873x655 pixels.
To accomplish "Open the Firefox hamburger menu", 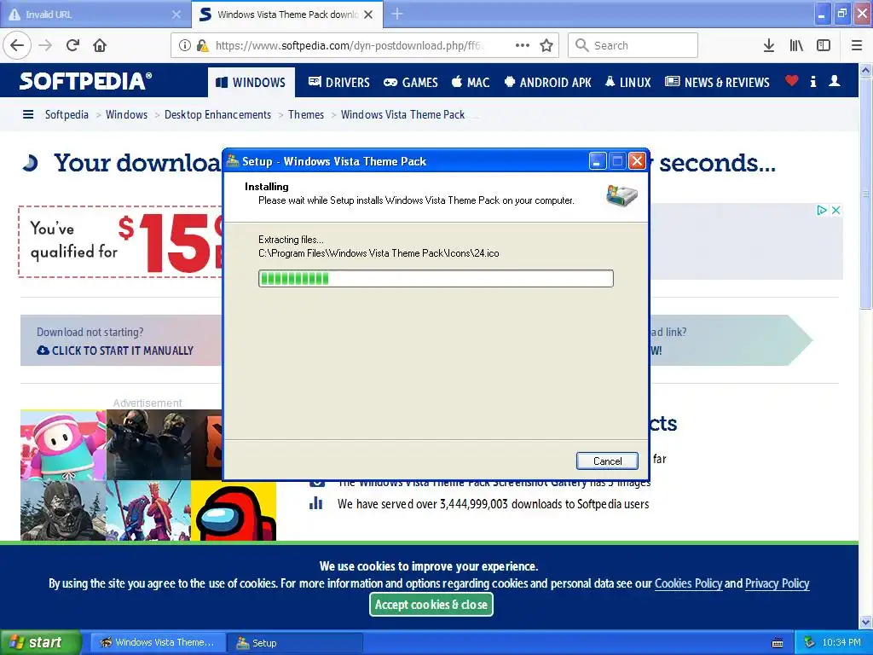I will (857, 46).
